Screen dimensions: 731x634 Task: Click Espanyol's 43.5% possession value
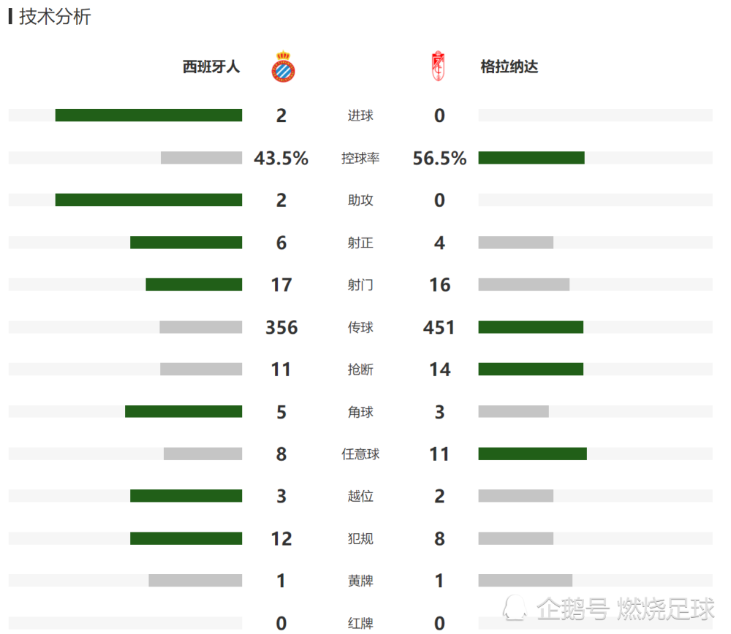[x=281, y=158]
